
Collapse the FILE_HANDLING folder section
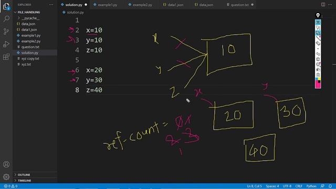point(29,12)
